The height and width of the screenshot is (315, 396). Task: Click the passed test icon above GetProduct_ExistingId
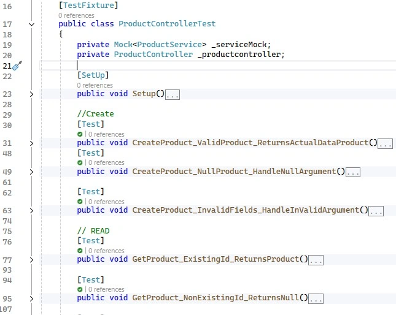pos(80,251)
